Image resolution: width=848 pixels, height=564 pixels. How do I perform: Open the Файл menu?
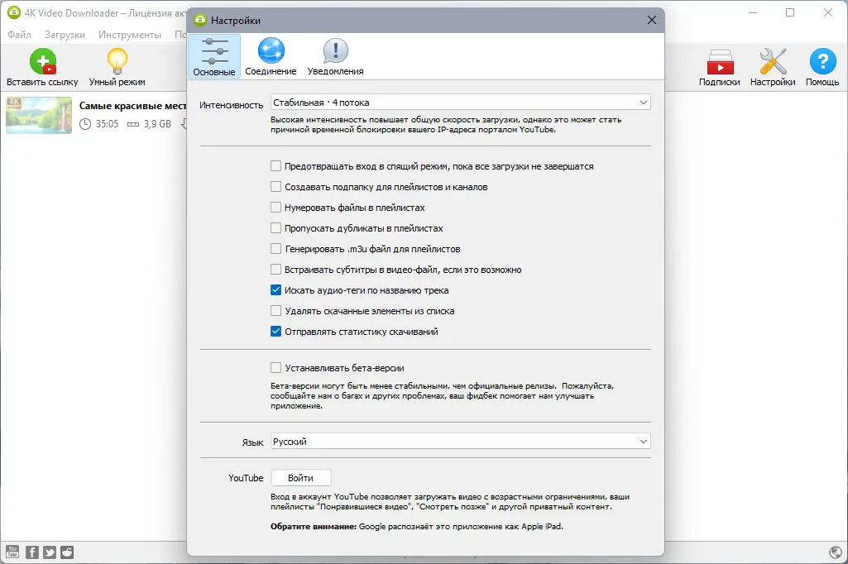(20, 35)
